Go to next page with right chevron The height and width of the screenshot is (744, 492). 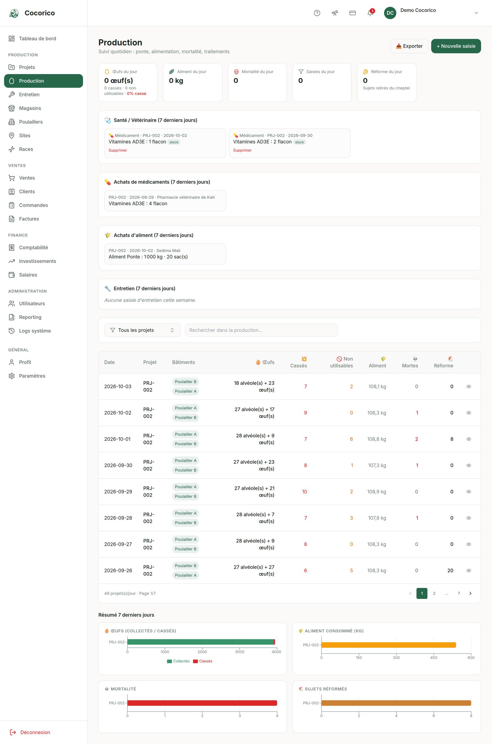(x=470, y=593)
